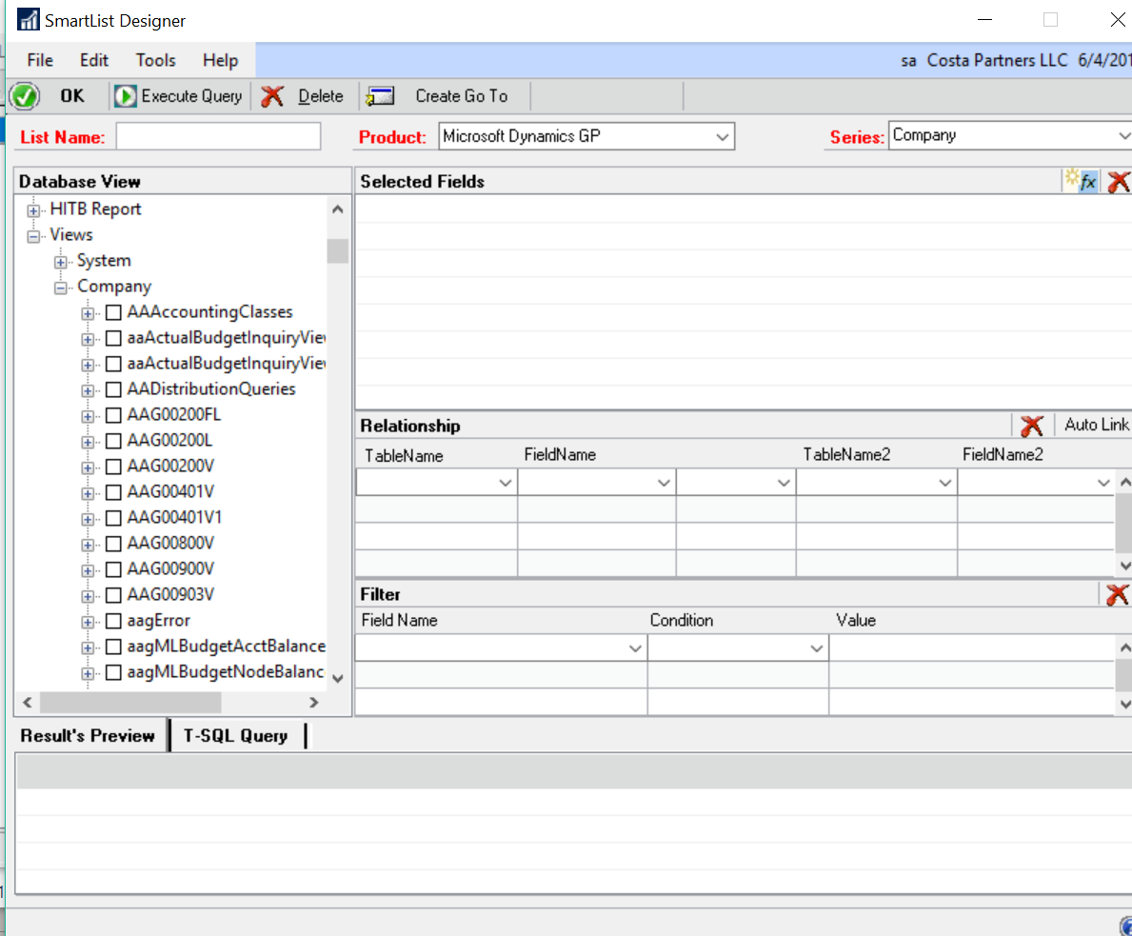The height and width of the screenshot is (936, 1132).
Task: Open the Filter Condition dropdown
Action: pyautogui.click(x=816, y=648)
